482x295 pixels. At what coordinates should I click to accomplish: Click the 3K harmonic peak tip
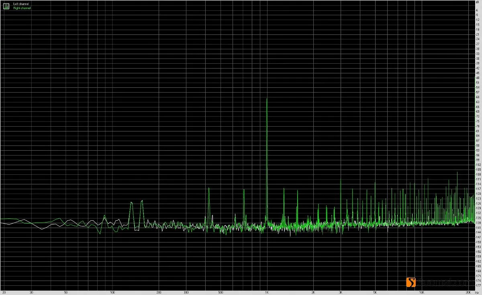341,180
